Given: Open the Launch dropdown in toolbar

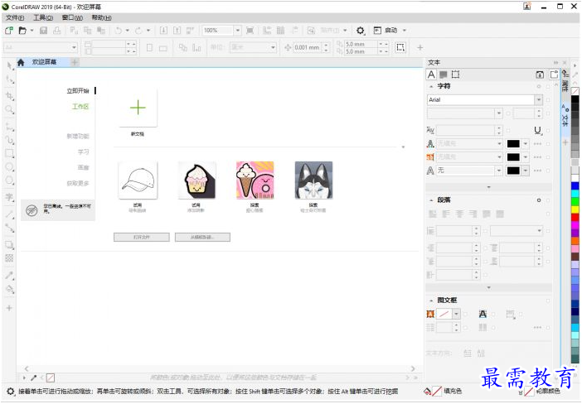Looking at the screenshot, I should (x=405, y=31).
